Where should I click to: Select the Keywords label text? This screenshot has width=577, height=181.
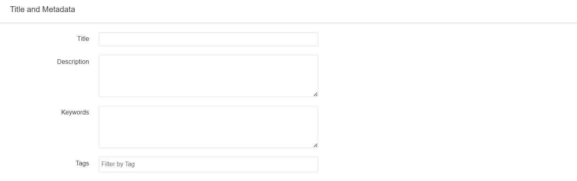[75, 112]
